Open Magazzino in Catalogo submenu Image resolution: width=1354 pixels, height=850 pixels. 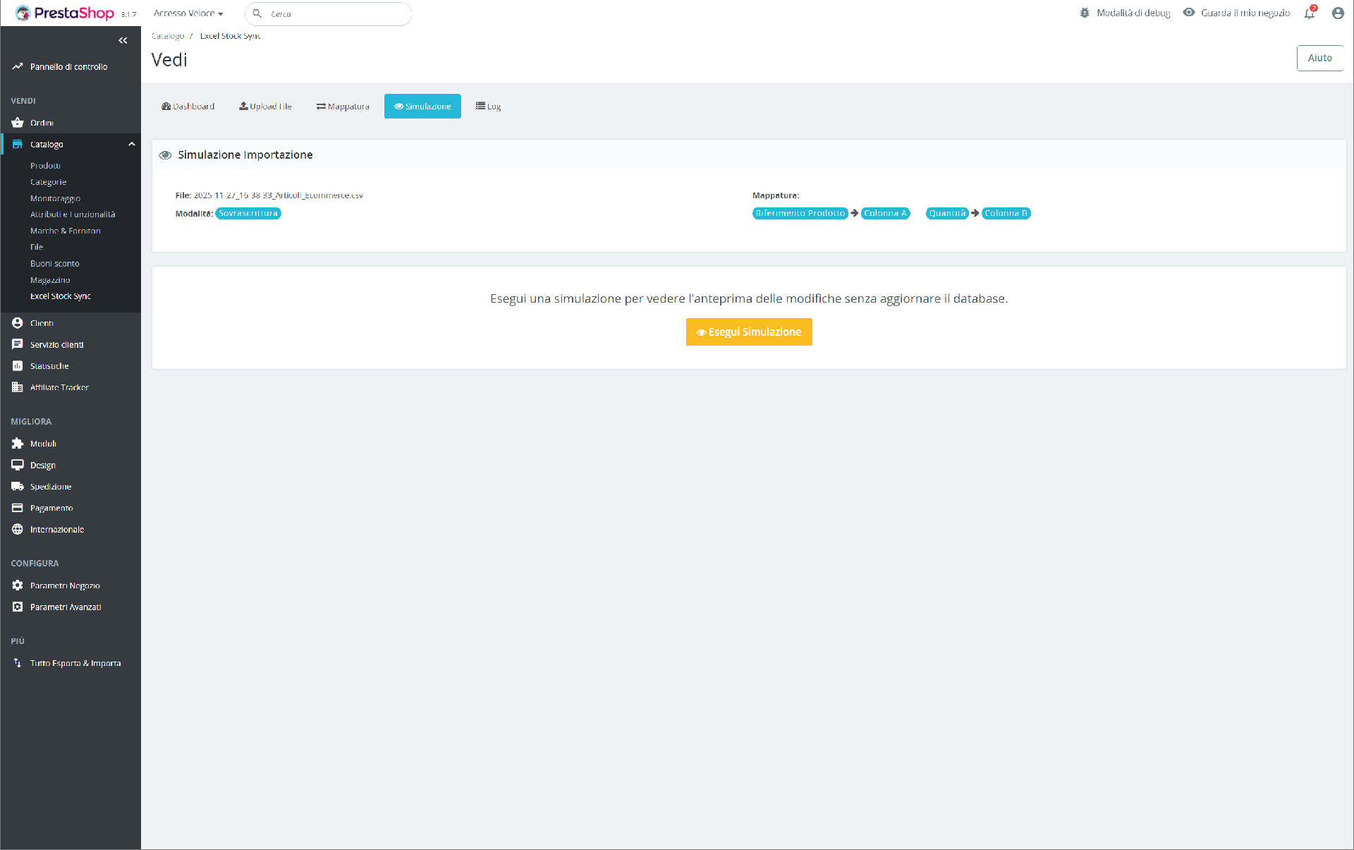(50, 280)
